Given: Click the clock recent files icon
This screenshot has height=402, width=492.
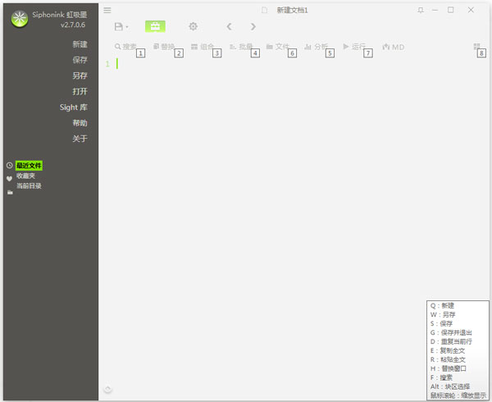Looking at the screenshot, I should [x=10, y=166].
